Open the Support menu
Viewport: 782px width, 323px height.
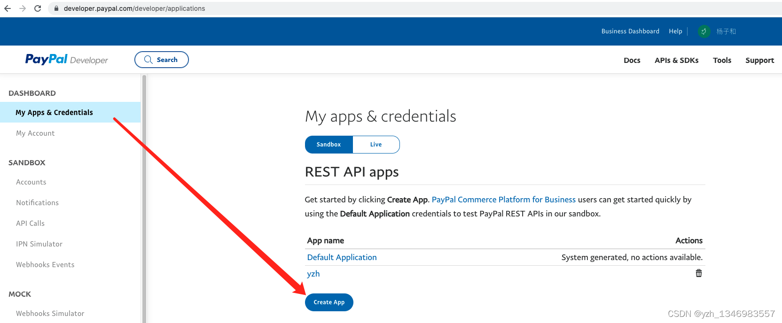pyautogui.click(x=759, y=60)
